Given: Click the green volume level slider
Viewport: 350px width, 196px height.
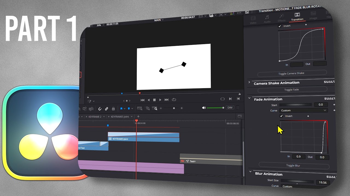Looking at the screenshot, I should (215, 108).
